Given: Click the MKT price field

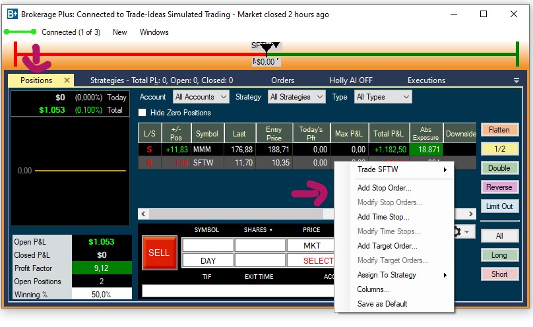Looking at the screenshot, I should click(311, 245).
